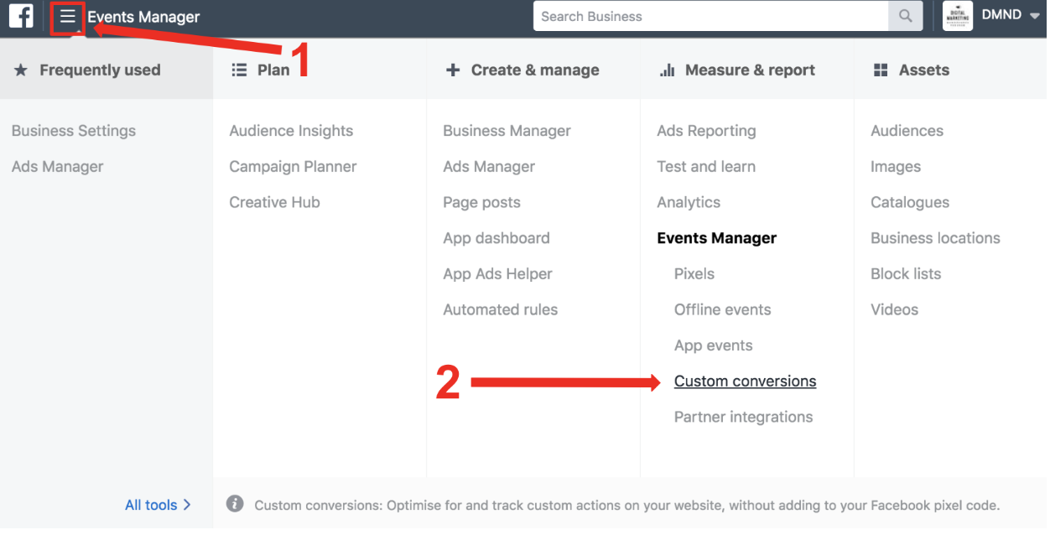
Task: Click the Facebook logo icon
Action: pos(21,17)
